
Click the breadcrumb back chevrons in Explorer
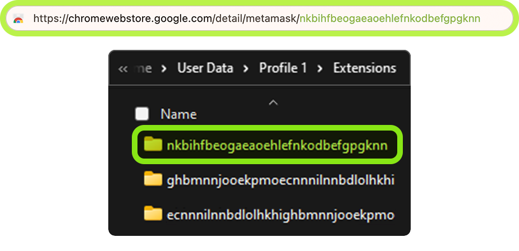(123, 69)
